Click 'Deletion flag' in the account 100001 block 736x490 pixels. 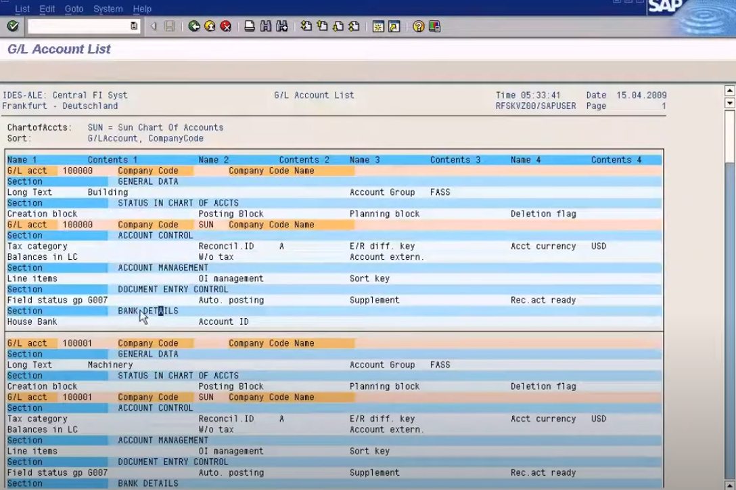(x=543, y=386)
